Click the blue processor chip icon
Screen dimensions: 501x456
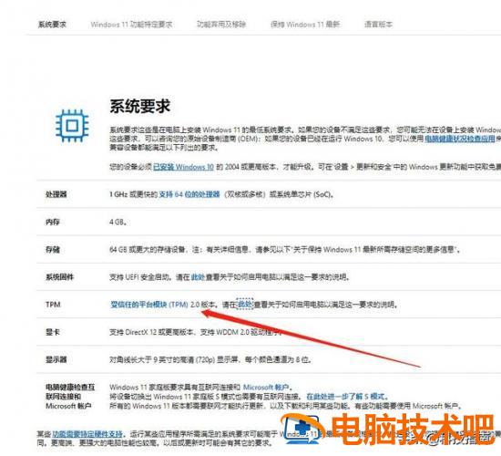coord(72,126)
